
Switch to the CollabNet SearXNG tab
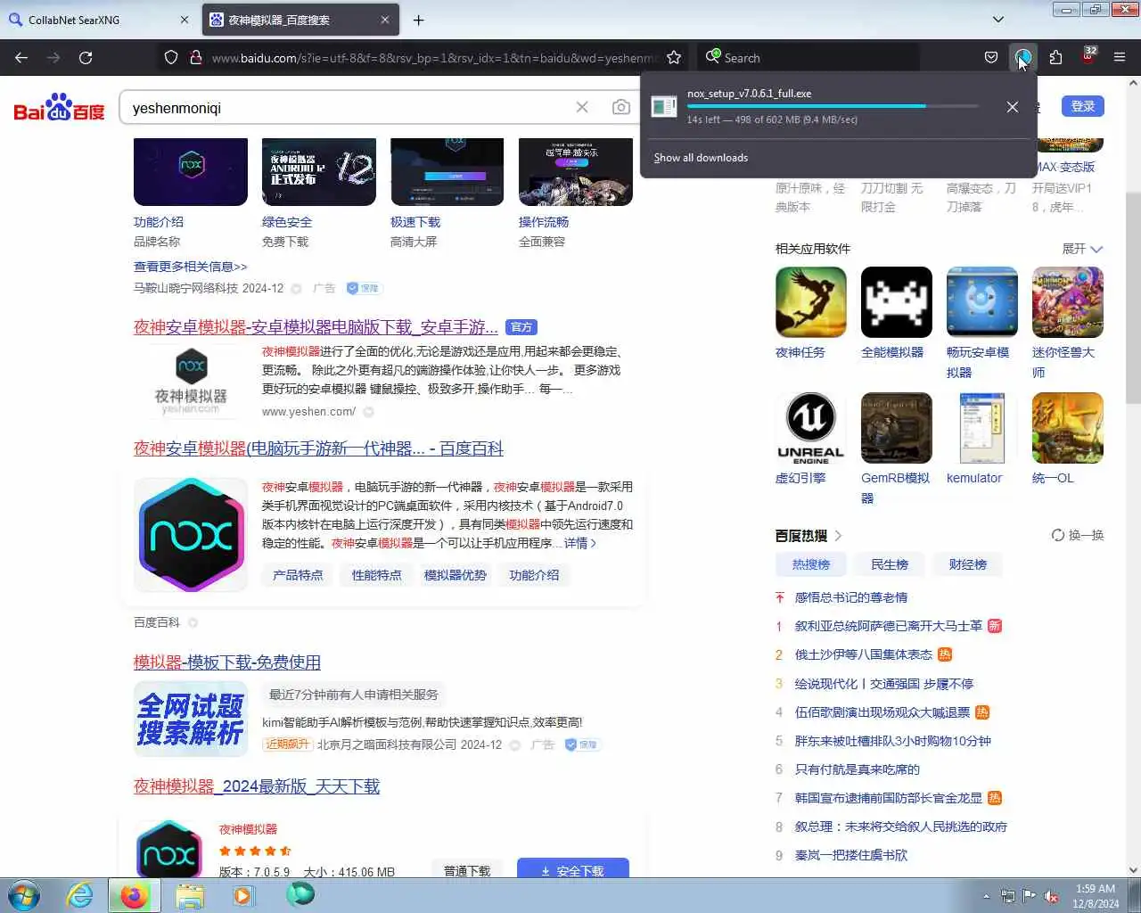(99, 20)
